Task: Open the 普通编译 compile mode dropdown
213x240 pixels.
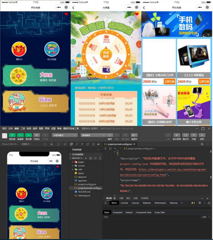Action: pos(93,135)
